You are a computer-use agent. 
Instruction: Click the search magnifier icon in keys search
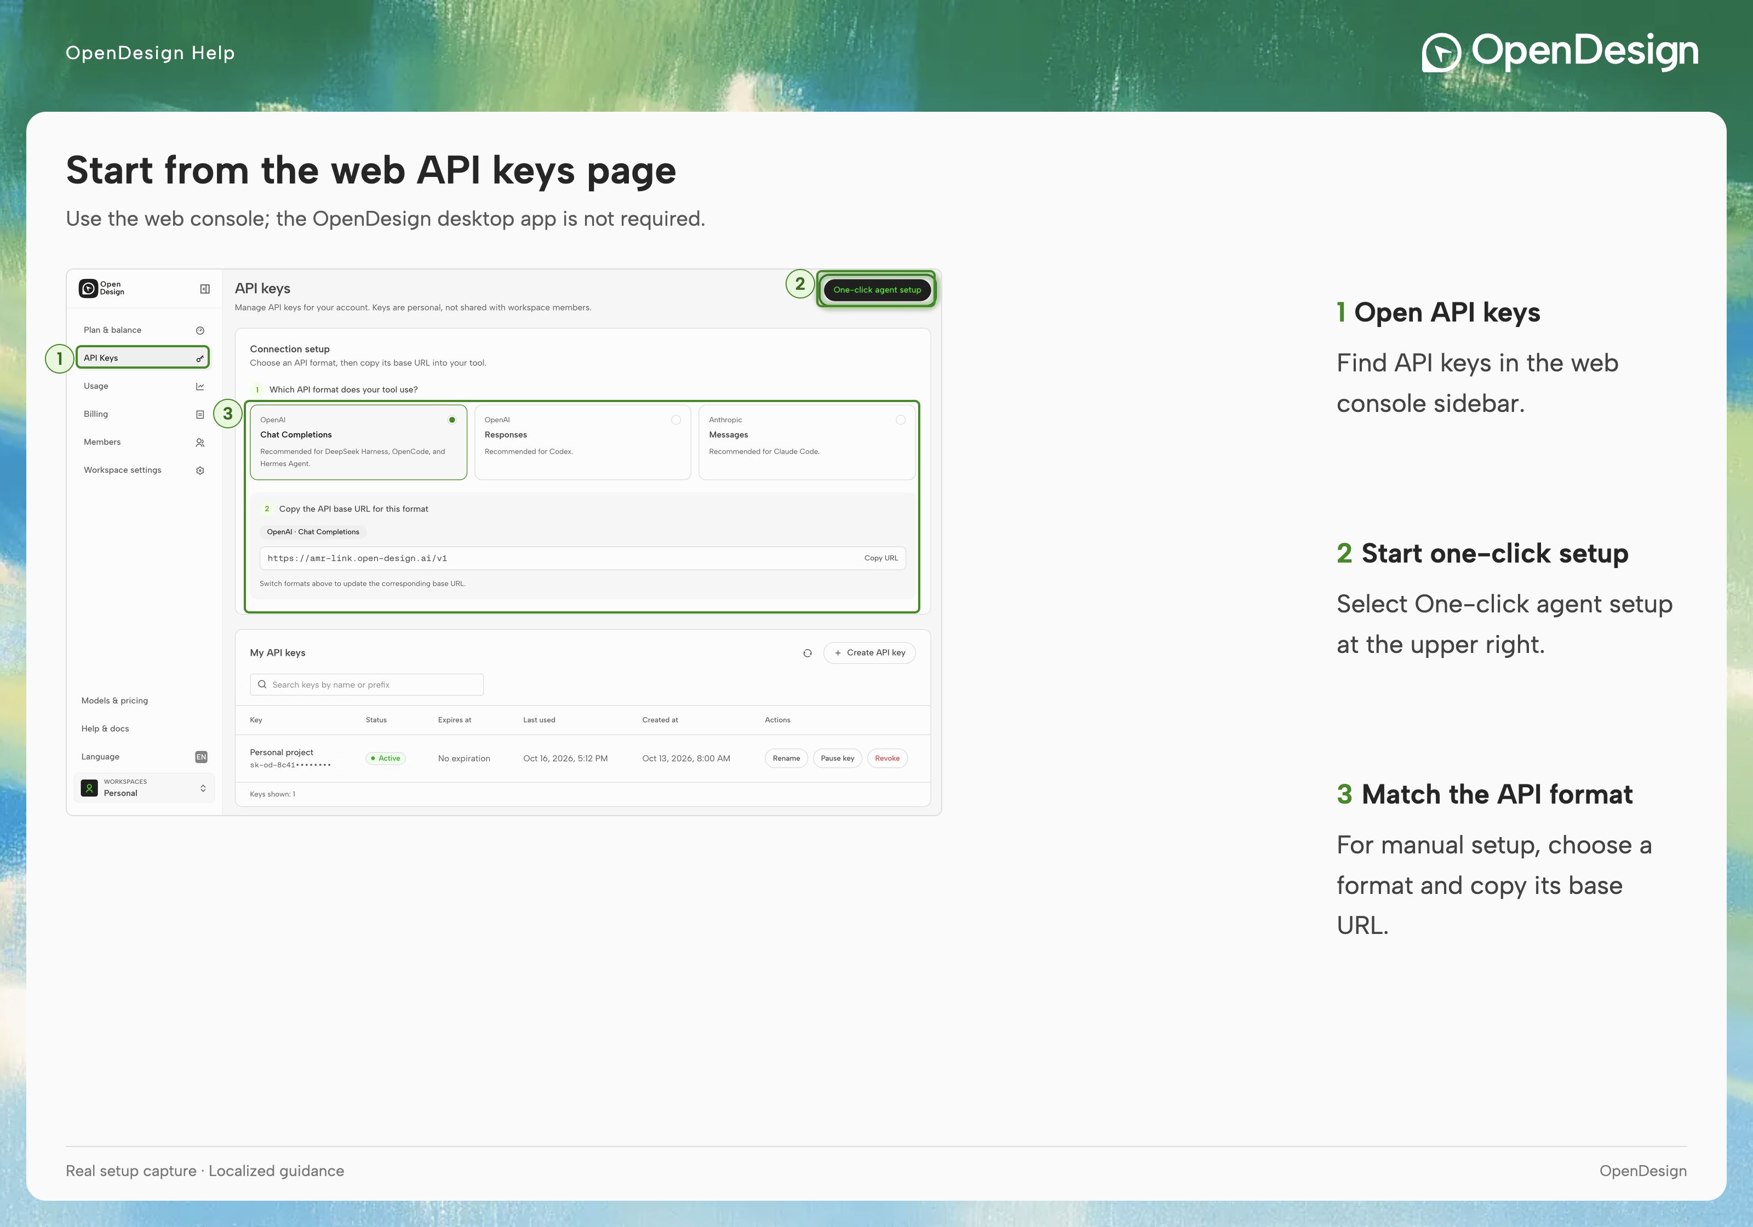262,684
